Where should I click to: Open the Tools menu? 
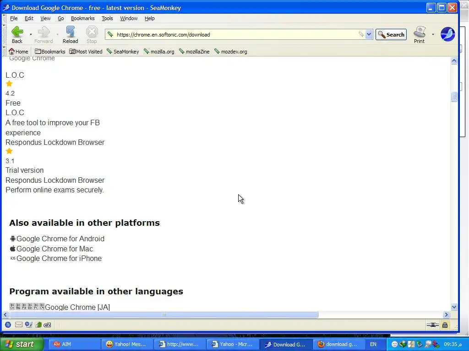click(107, 18)
